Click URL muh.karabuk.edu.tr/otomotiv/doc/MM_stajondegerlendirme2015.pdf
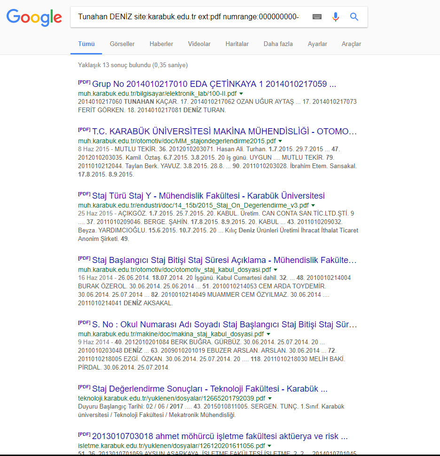 point(177,141)
